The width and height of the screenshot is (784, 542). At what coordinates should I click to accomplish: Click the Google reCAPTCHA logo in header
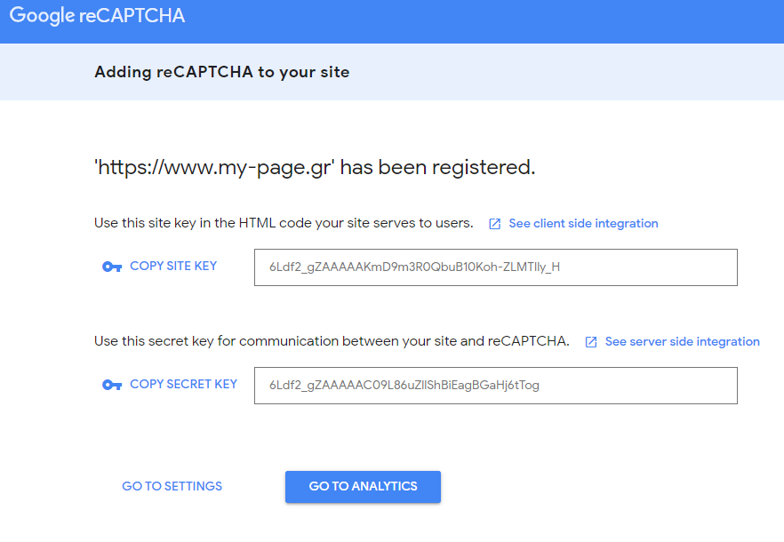(x=97, y=15)
